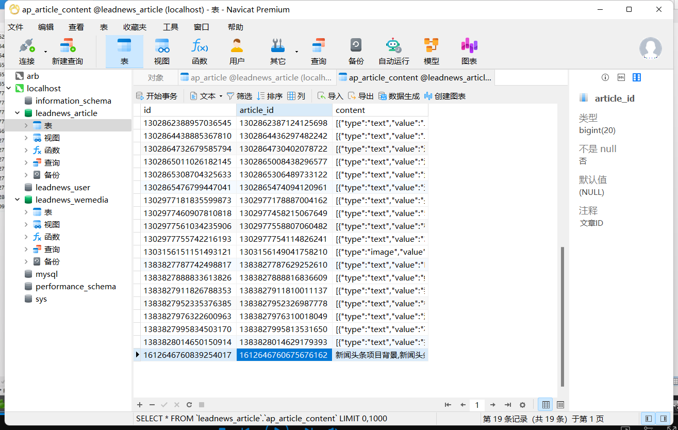Open the 连接 connection tool
The image size is (678, 430).
(x=27, y=52)
